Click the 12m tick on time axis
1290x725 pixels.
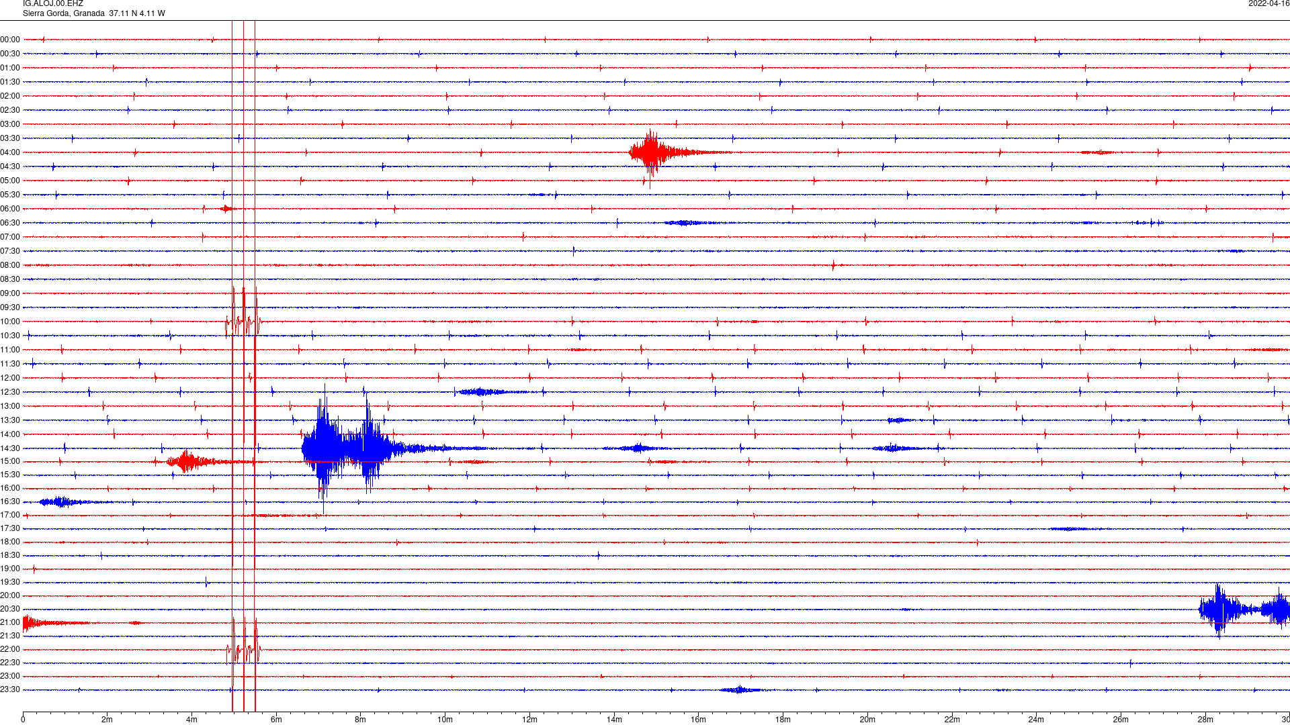tap(529, 720)
